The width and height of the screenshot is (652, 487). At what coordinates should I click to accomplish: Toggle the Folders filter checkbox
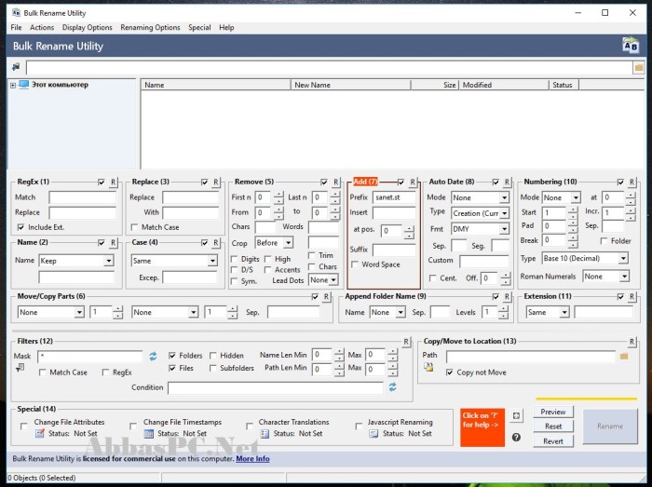click(x=172, y=356)
